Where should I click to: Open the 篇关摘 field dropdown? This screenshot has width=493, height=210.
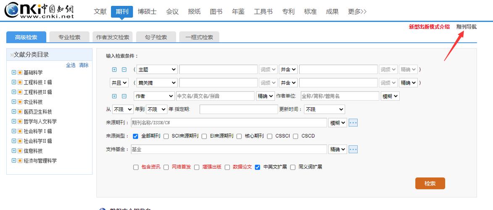click(x=157, y=83)
